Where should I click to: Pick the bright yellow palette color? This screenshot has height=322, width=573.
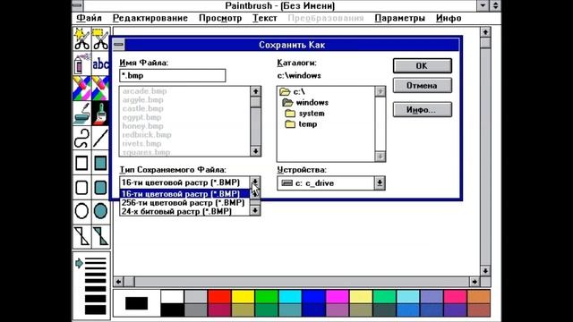coord(243,297)
